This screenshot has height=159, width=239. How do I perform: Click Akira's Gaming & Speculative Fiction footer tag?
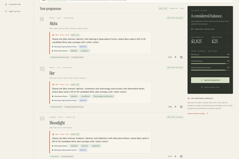pyautogui.click(x=60, y=57)
